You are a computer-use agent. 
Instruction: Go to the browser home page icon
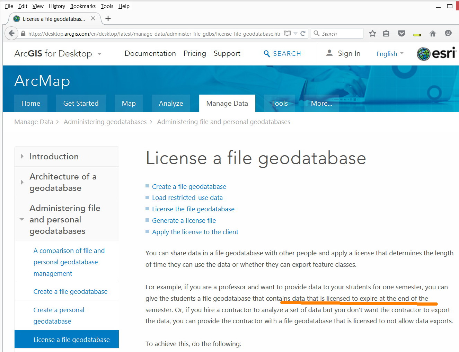(433, 33)
